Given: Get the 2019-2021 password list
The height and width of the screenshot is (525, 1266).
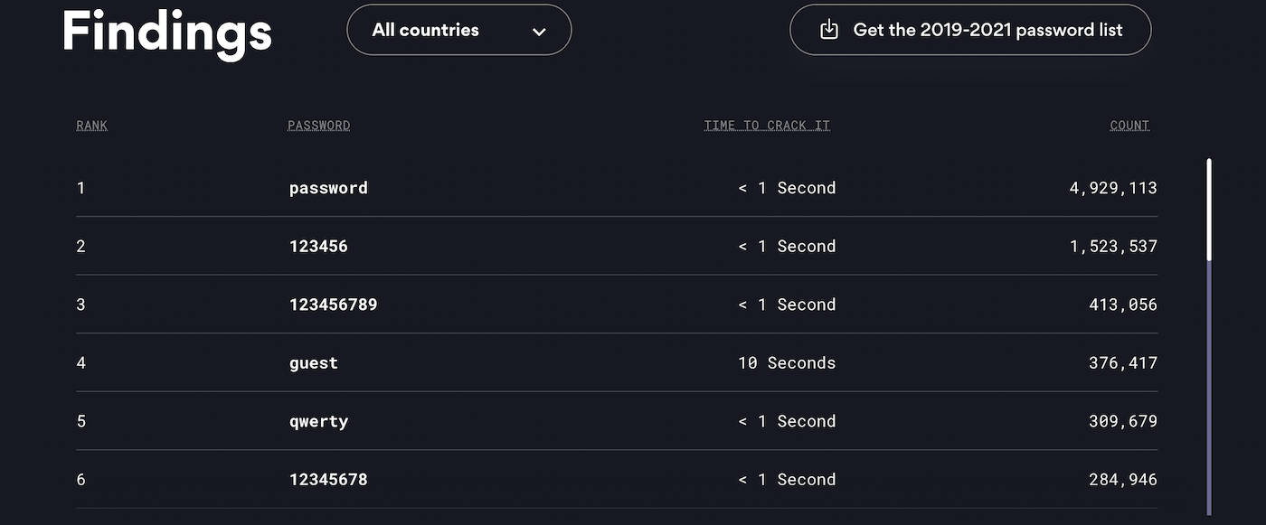Looking at the screenshot, I should tap(987, 30).
